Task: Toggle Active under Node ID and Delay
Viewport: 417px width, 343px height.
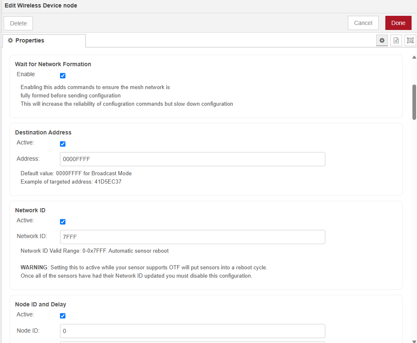Action: (62, 316)
